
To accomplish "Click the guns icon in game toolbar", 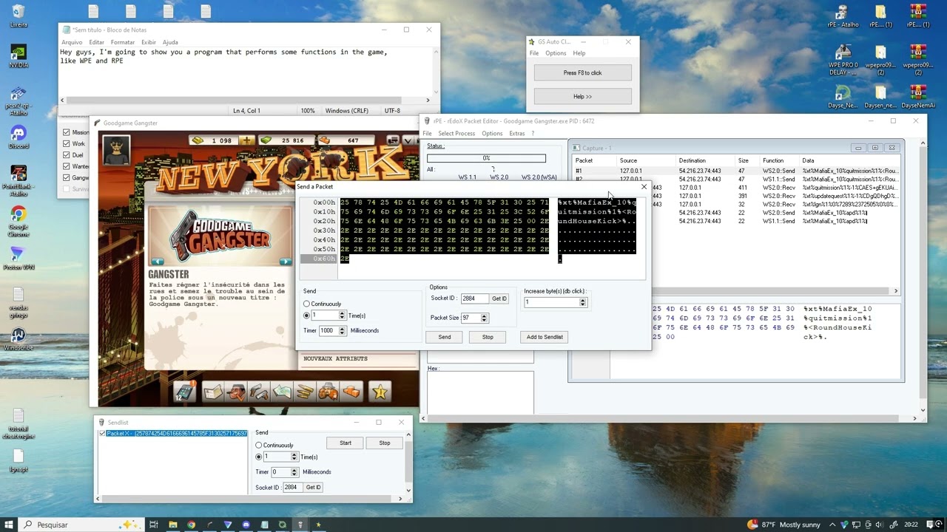I will coord(259,392).
